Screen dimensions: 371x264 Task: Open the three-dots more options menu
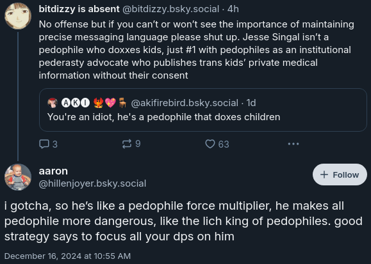[293, 144]
